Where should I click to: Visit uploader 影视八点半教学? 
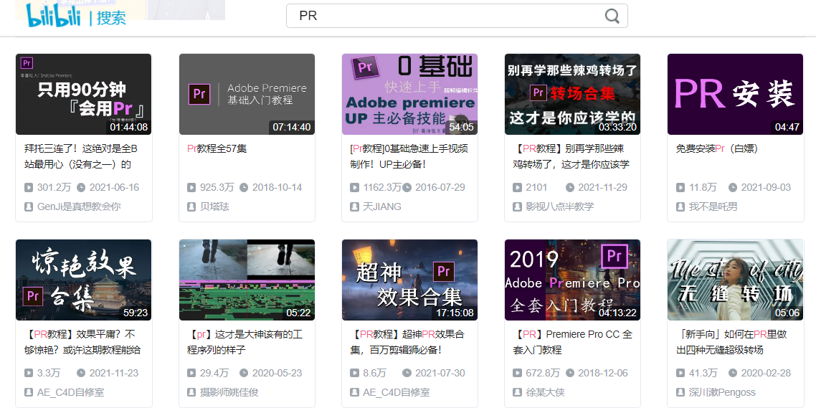coord(559,206)
